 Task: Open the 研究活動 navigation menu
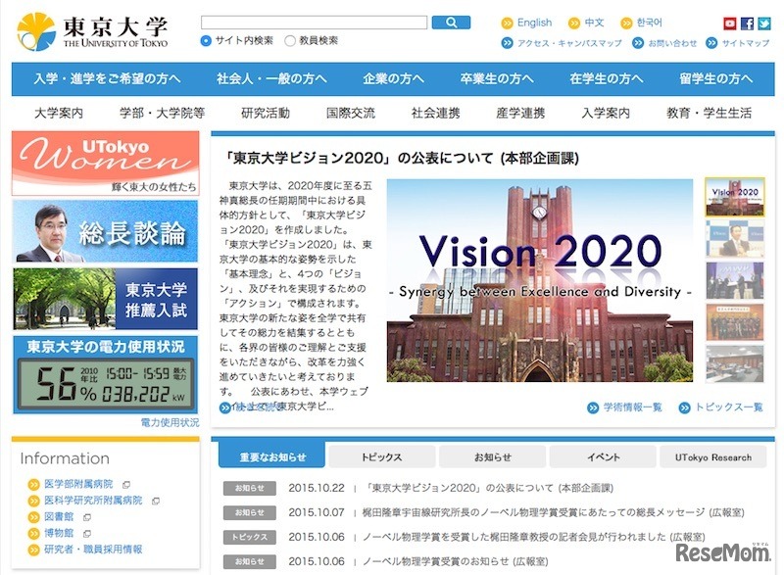pos(266,114)
